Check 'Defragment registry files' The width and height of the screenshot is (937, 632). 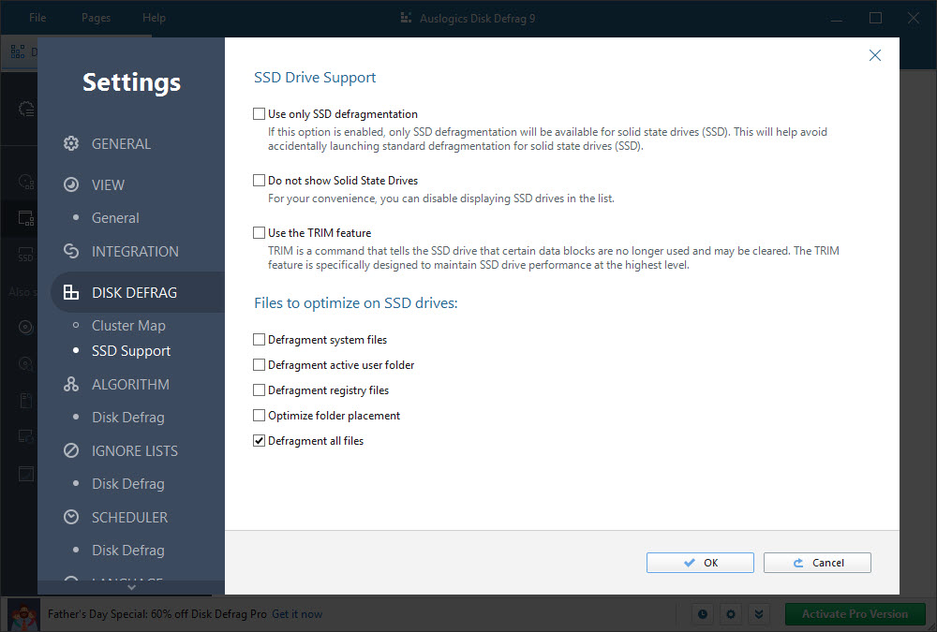[x=259, y=390]
